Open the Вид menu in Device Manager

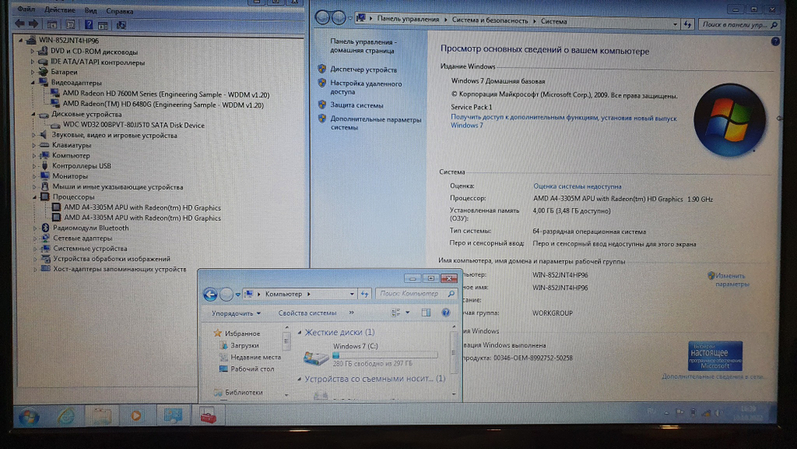[x=91, y=10]
